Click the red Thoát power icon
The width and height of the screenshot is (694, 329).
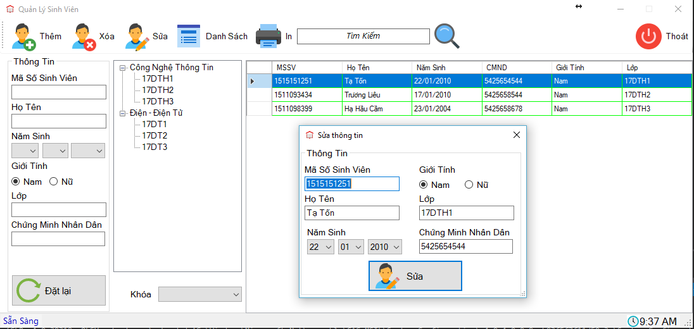click(x=648, y=36)
